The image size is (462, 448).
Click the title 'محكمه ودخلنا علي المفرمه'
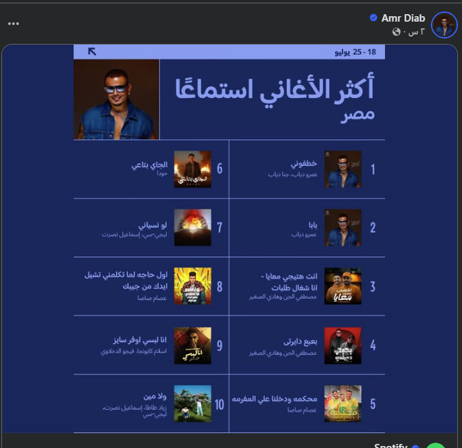(x=274, y=399)
